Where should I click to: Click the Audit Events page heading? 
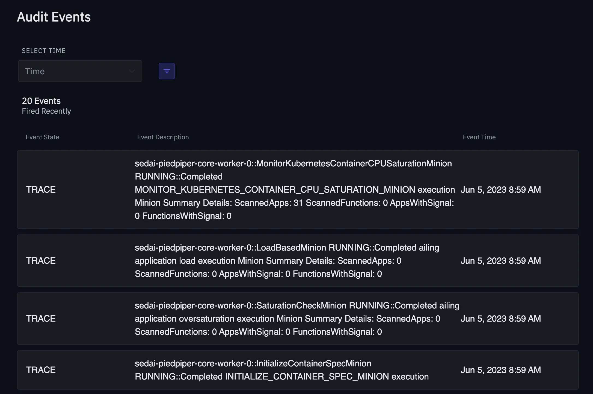[x=54, y=17]
